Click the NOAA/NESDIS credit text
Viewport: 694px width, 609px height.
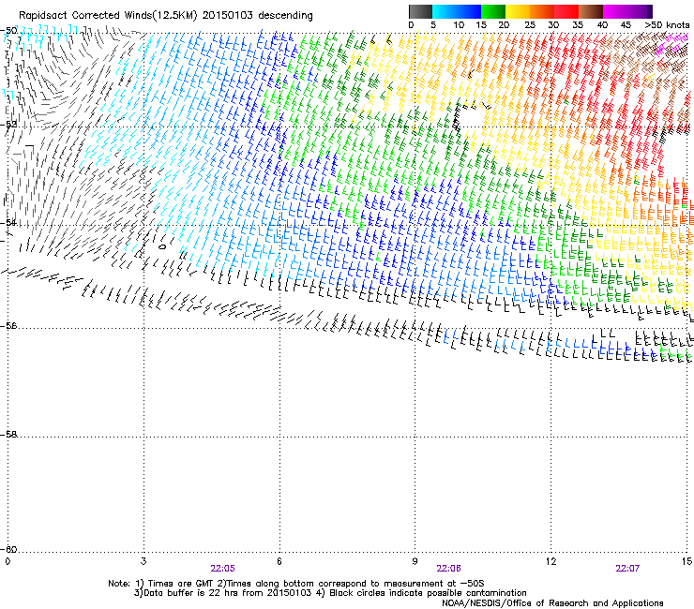point(552,603)
